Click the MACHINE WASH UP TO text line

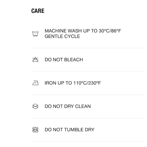[x=83, y=31]
